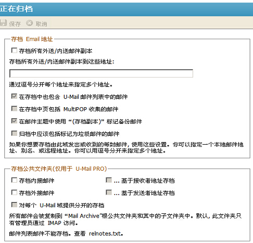Image resolution: width=253 pixels, height=243 pixels.
Task: Enable the 存档内接邮件 checkbox
Action: point(14,180)
